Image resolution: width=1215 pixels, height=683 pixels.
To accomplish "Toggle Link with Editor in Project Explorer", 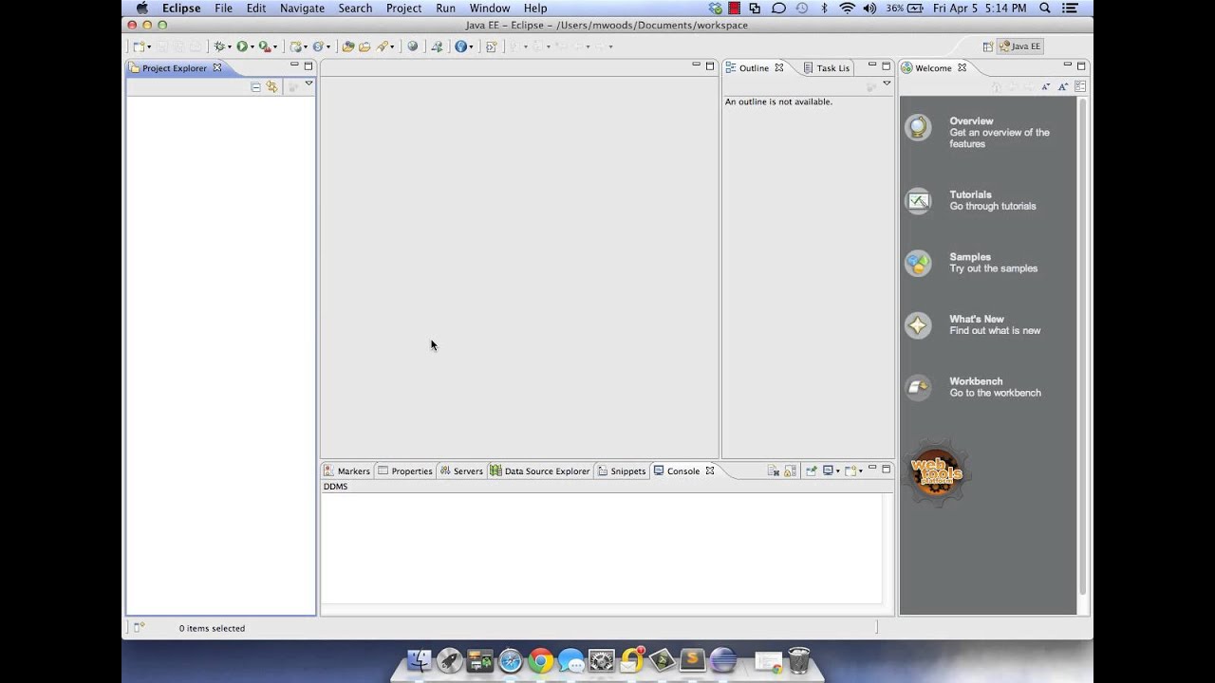I will click(271, 86).
